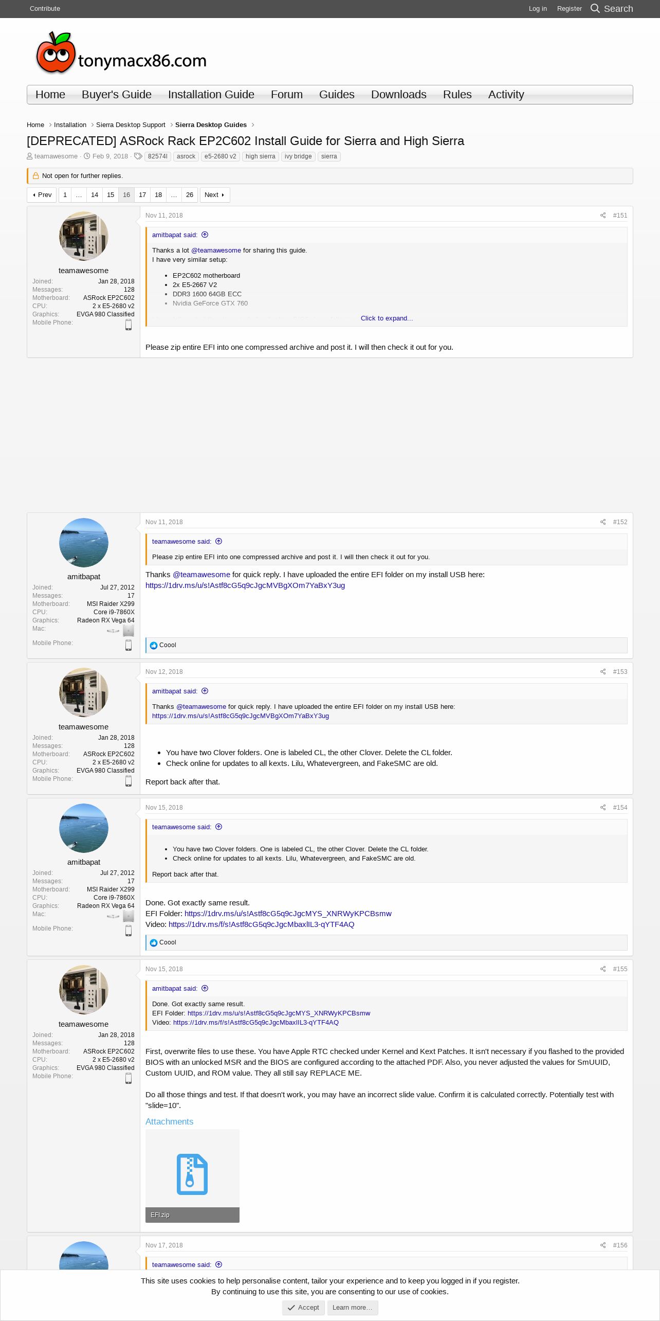Click the tonymacx86 apple logo
The width and height of the screenshot is (660, 1321).
coord(56,52)
